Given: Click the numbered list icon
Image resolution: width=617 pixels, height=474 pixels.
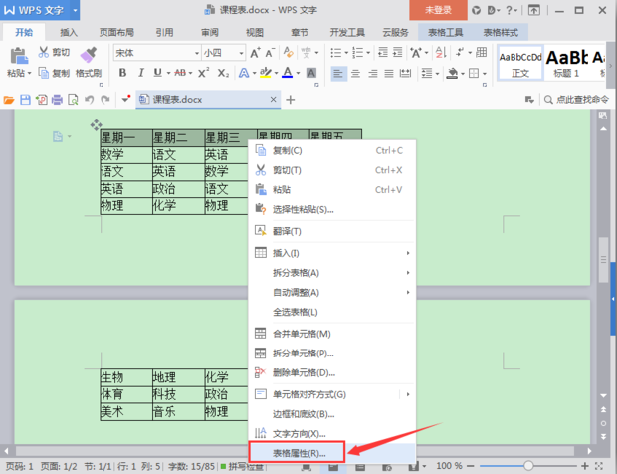Looking at the screenshot, I should coord(358,53).
